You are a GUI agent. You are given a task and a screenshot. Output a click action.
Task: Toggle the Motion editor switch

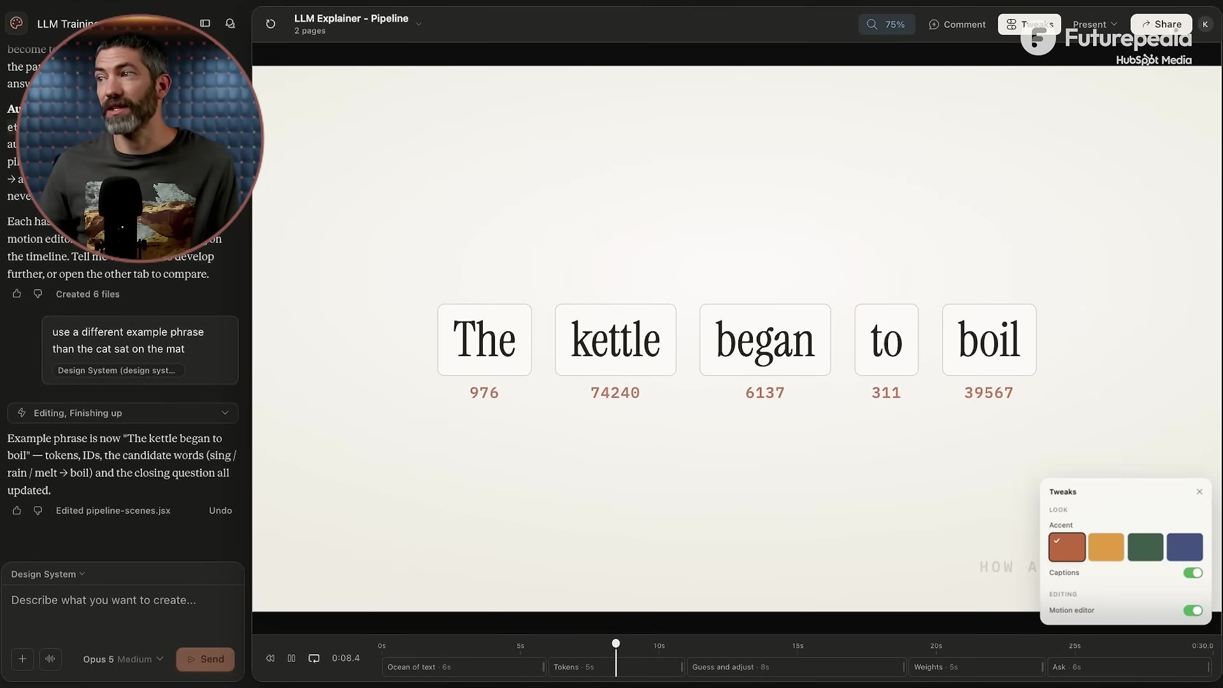click(1193, 610)
